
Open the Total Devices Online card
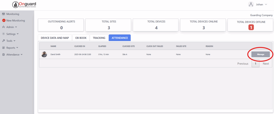204,25
